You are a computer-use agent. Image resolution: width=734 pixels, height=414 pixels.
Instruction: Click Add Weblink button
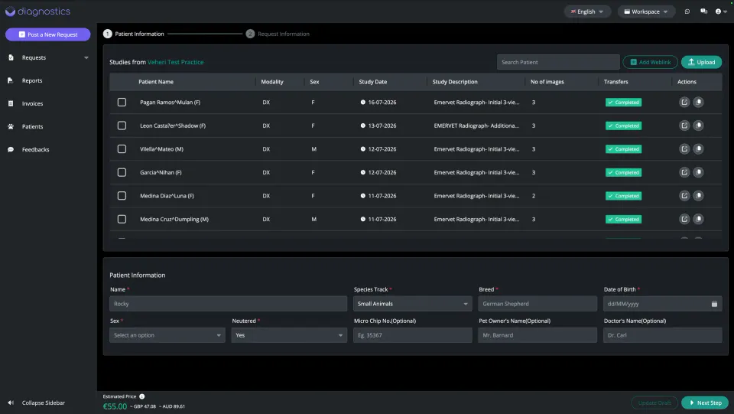[x=650, y=62]
